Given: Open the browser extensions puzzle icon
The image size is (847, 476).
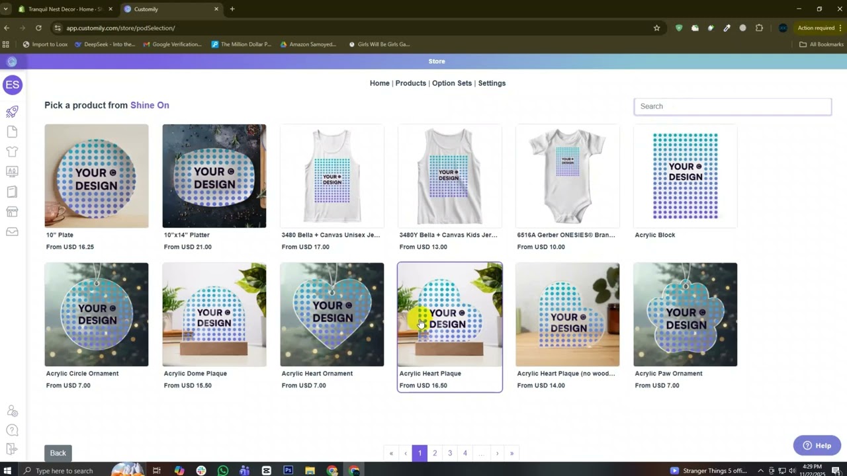Looking at the screenshot, I should [x=759, y=28].
